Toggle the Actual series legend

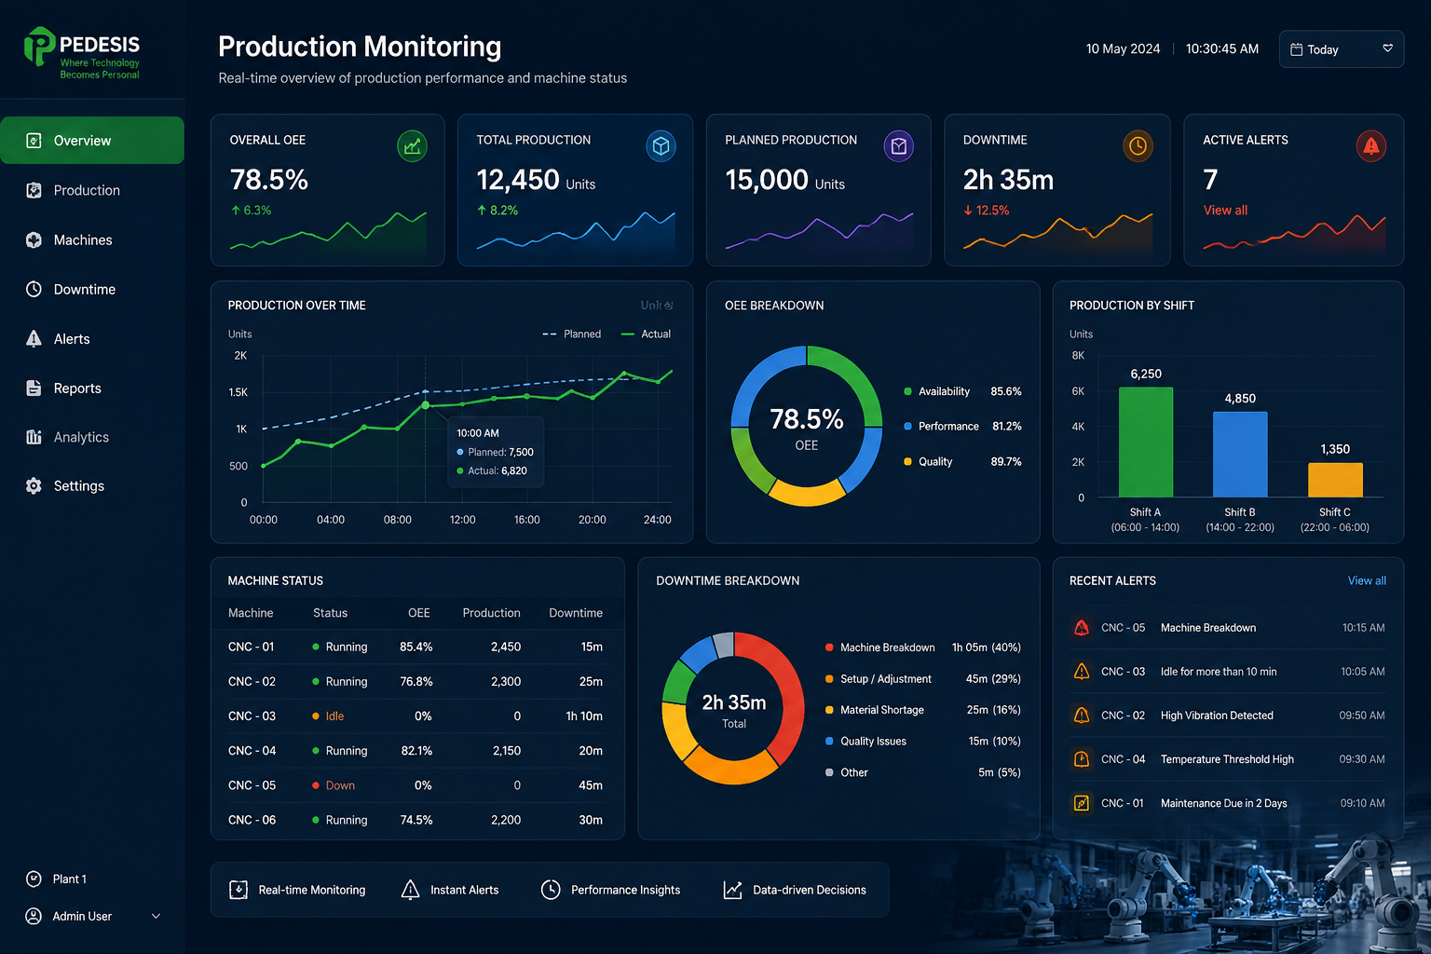[646, 334]
